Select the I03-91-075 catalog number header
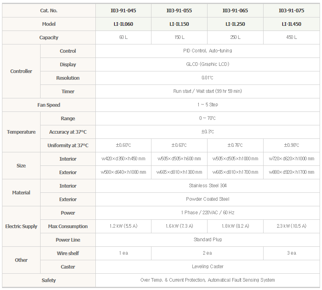 click(x=291, y=10)
